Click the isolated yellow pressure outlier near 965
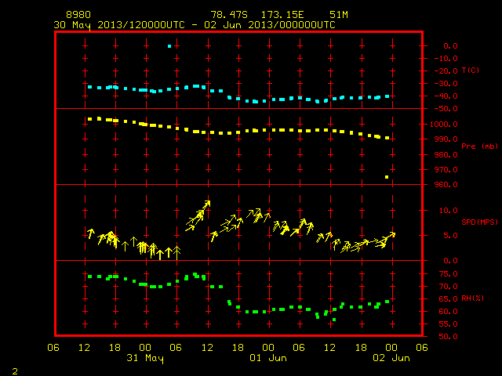Screen dimensions: 502x376 pyautogui.click(x=387, y=177)
